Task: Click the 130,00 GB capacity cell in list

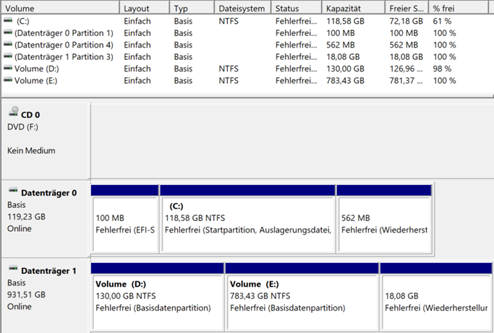Action: coord(345,69)
